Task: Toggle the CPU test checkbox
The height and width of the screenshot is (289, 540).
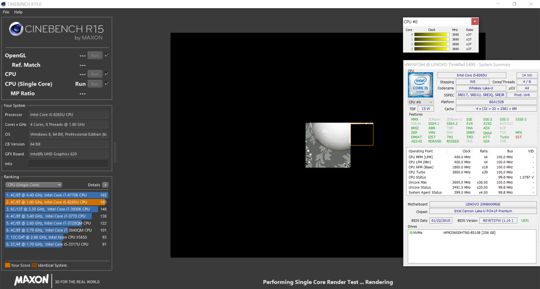Action: (x=107, y=74)
